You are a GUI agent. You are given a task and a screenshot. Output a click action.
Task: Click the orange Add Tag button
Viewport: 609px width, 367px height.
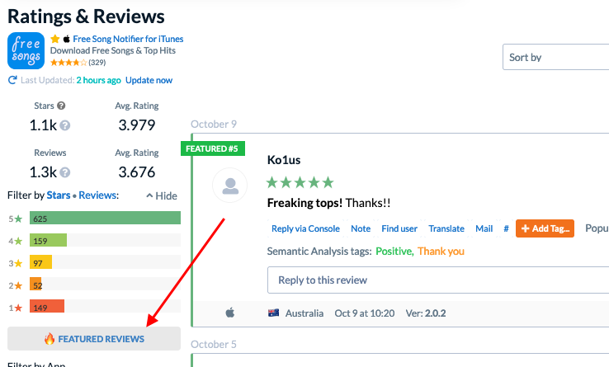tap(545, 228)
